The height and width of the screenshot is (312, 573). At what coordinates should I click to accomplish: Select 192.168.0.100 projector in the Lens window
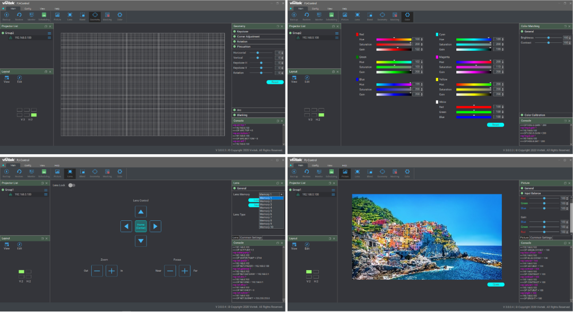coord(22,194)
